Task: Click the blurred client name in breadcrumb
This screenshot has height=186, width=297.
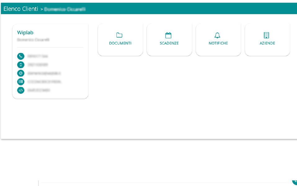Action: (65, 9)
